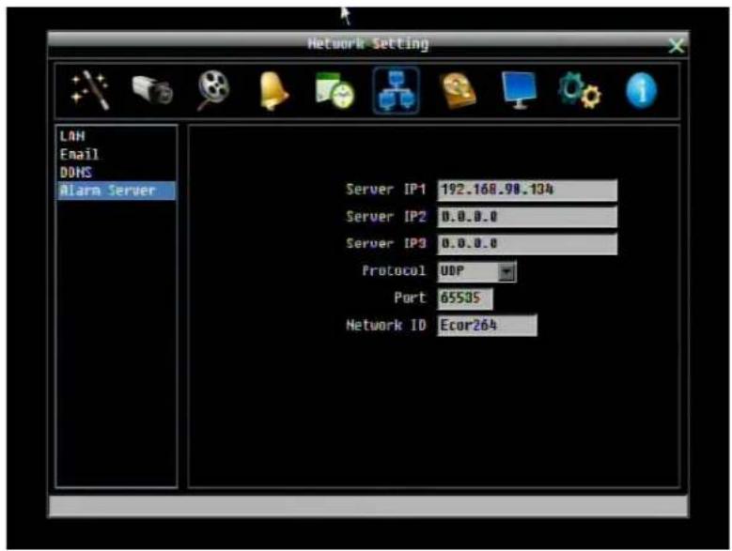Edit the Server IP3 address field

tap(527, 244)
